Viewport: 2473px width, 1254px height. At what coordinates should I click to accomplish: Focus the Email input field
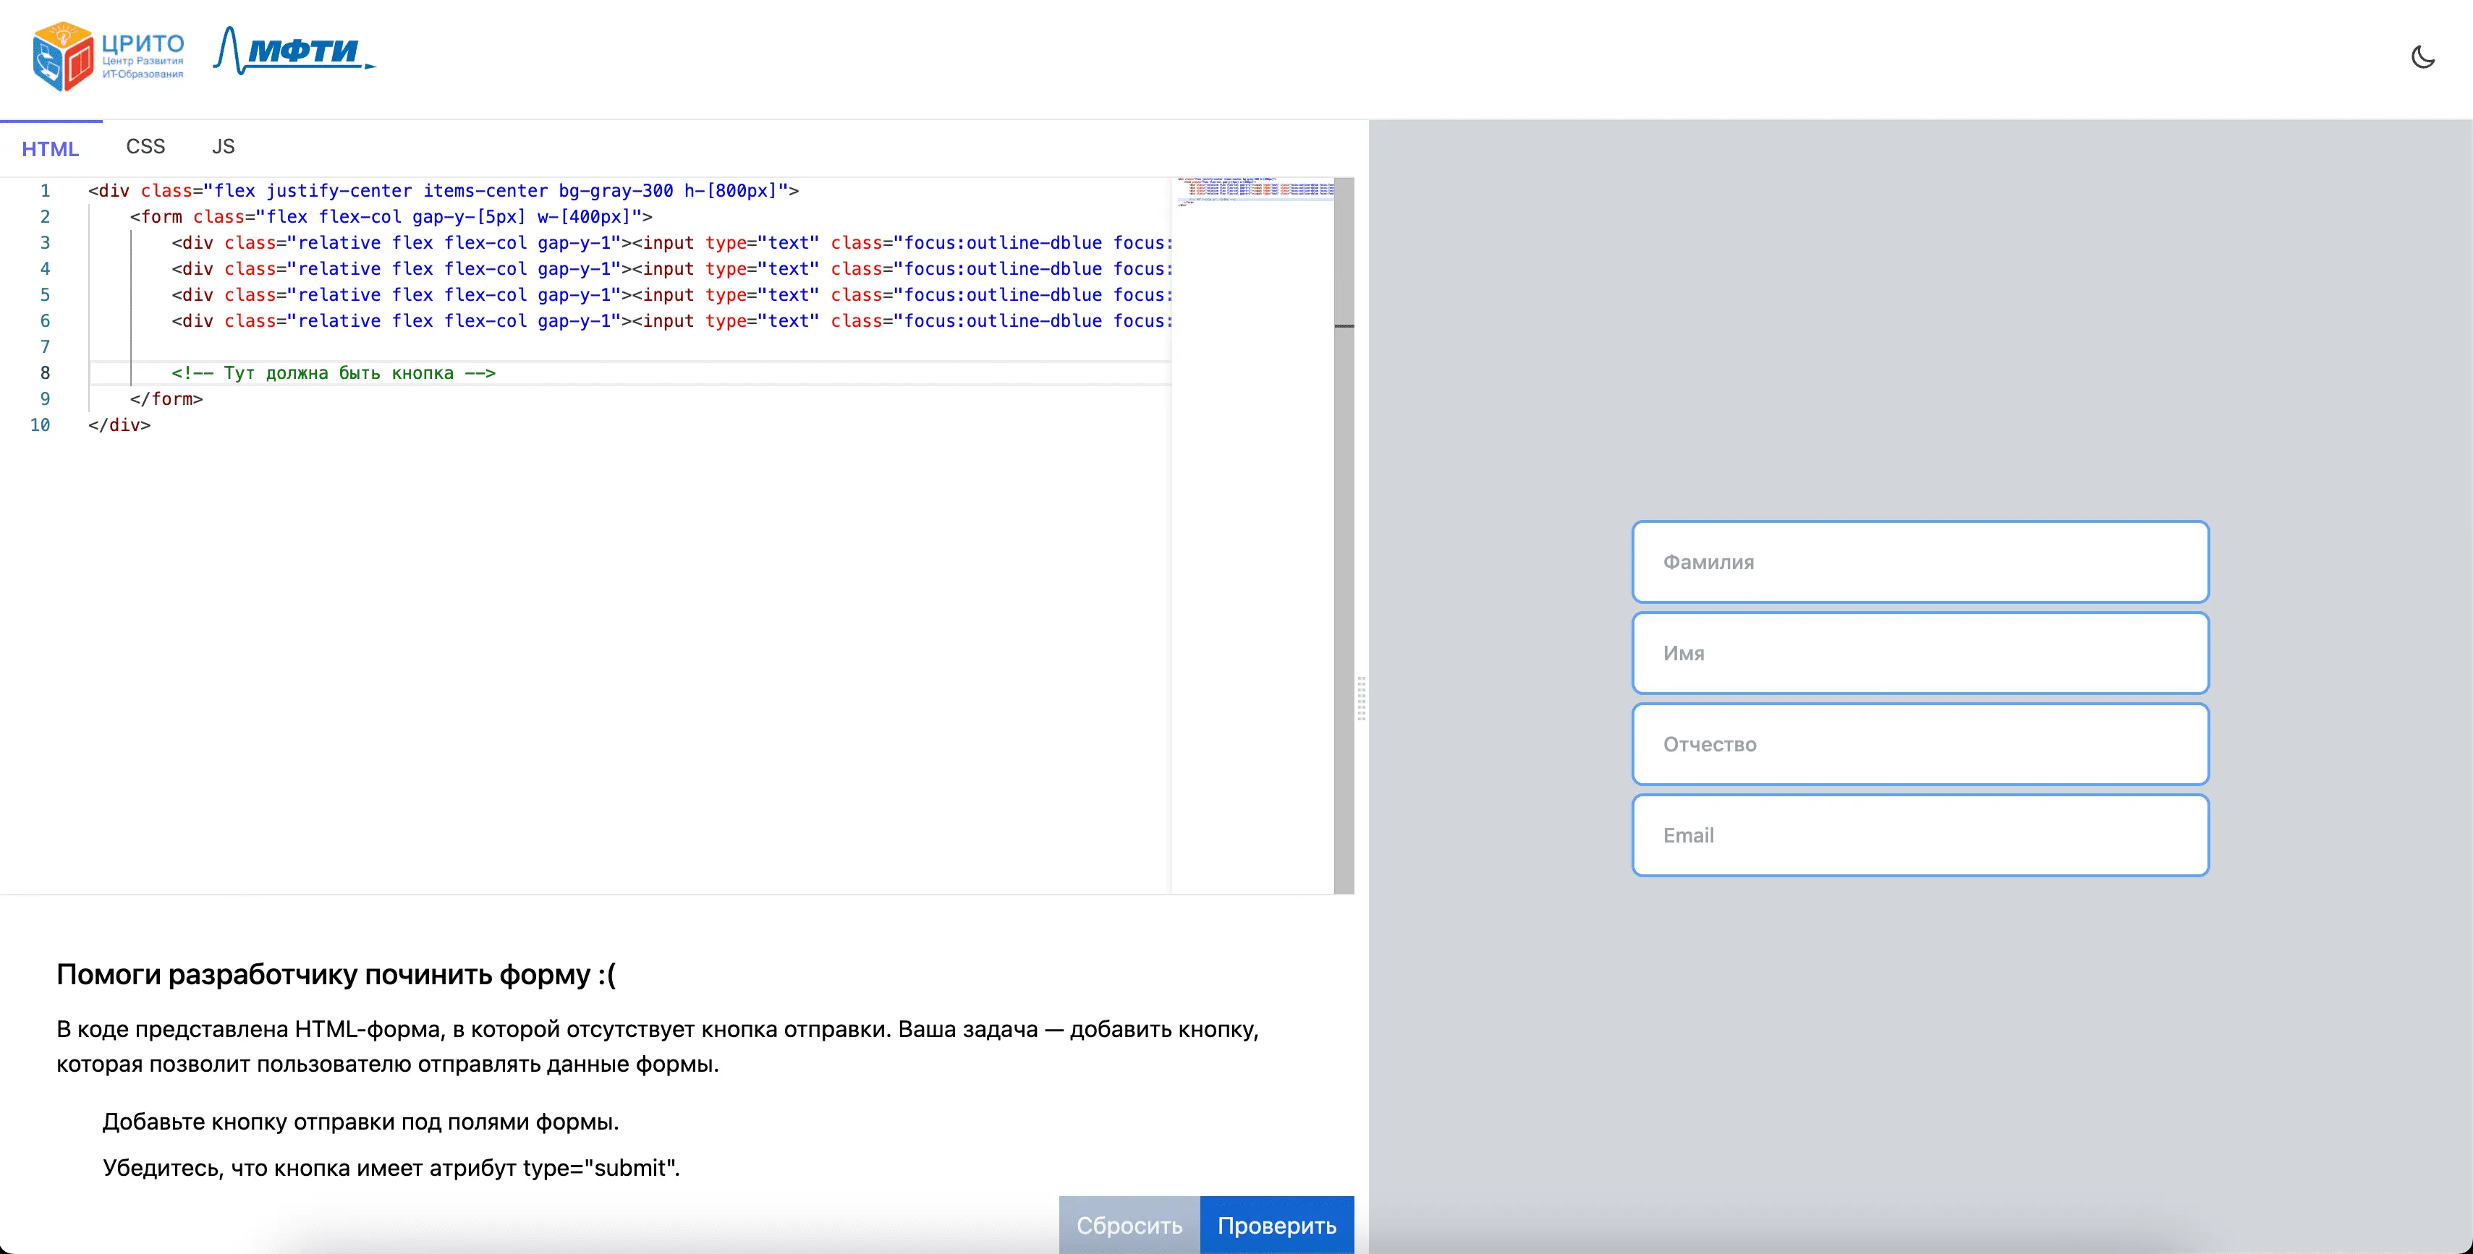point(1920,836)
